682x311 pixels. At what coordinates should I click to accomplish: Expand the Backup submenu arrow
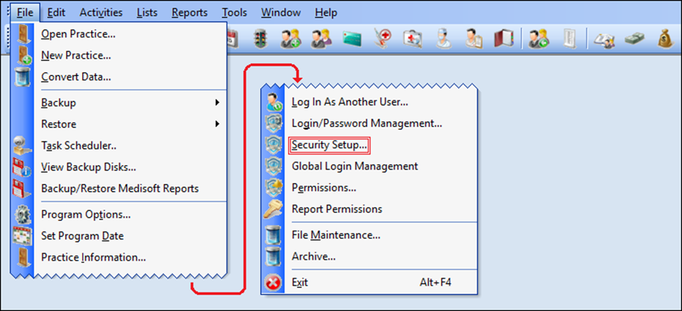click(217, 103)
